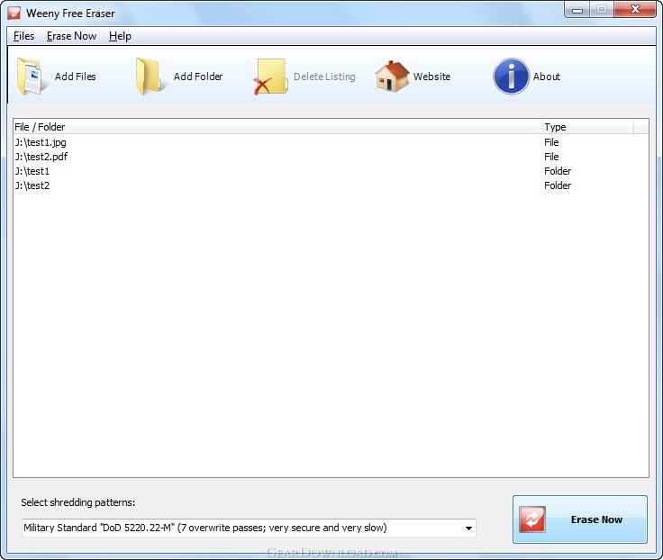The width and height of the screenshot is (663, 560).
Task: Select the J:\test1.jpg row
Action: tap(331, 142)
